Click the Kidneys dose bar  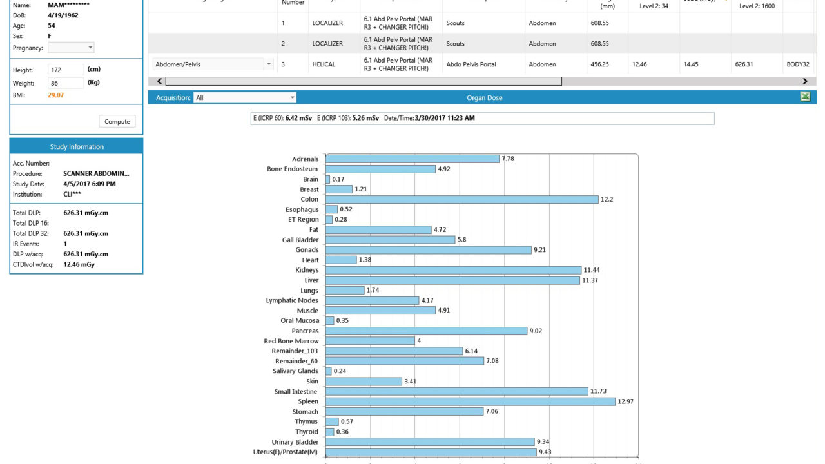[454, 270]
